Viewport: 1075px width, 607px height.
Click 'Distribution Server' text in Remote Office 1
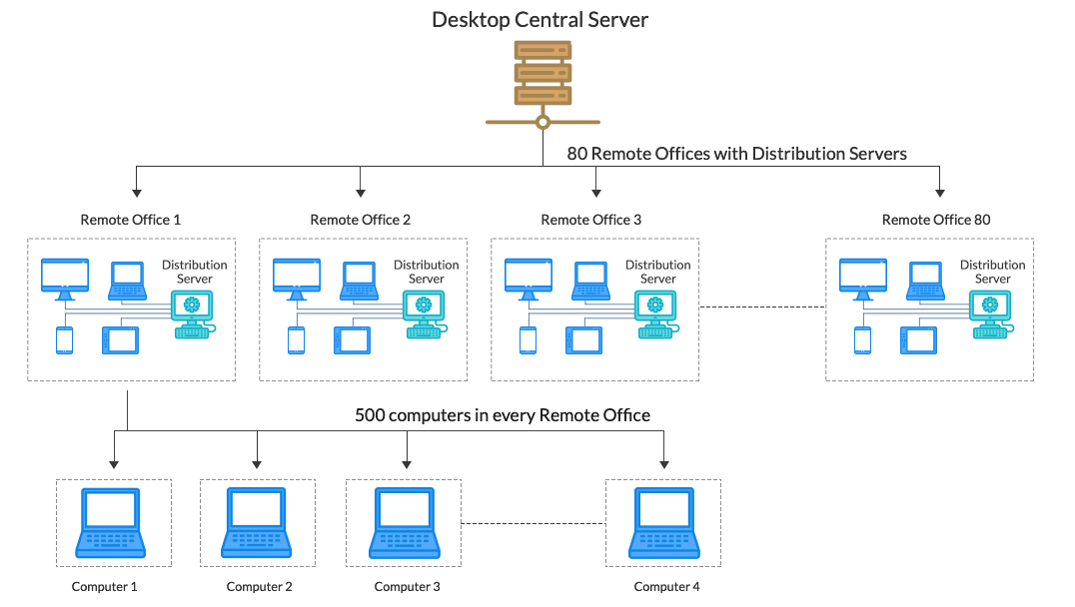[195, 272]
